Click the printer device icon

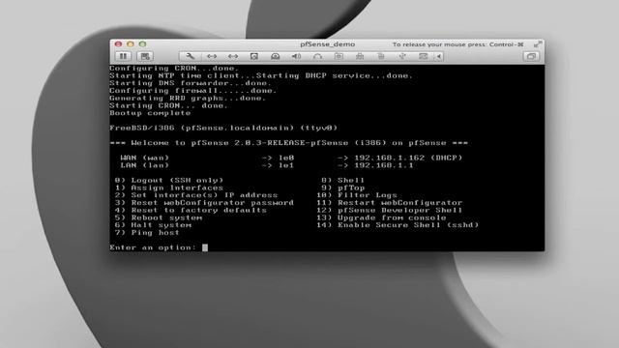[x=360, y=56]
